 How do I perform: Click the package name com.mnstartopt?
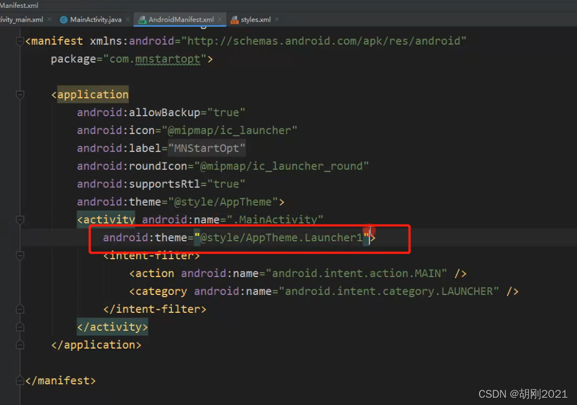pyautogui.click(x=154, y=59)
